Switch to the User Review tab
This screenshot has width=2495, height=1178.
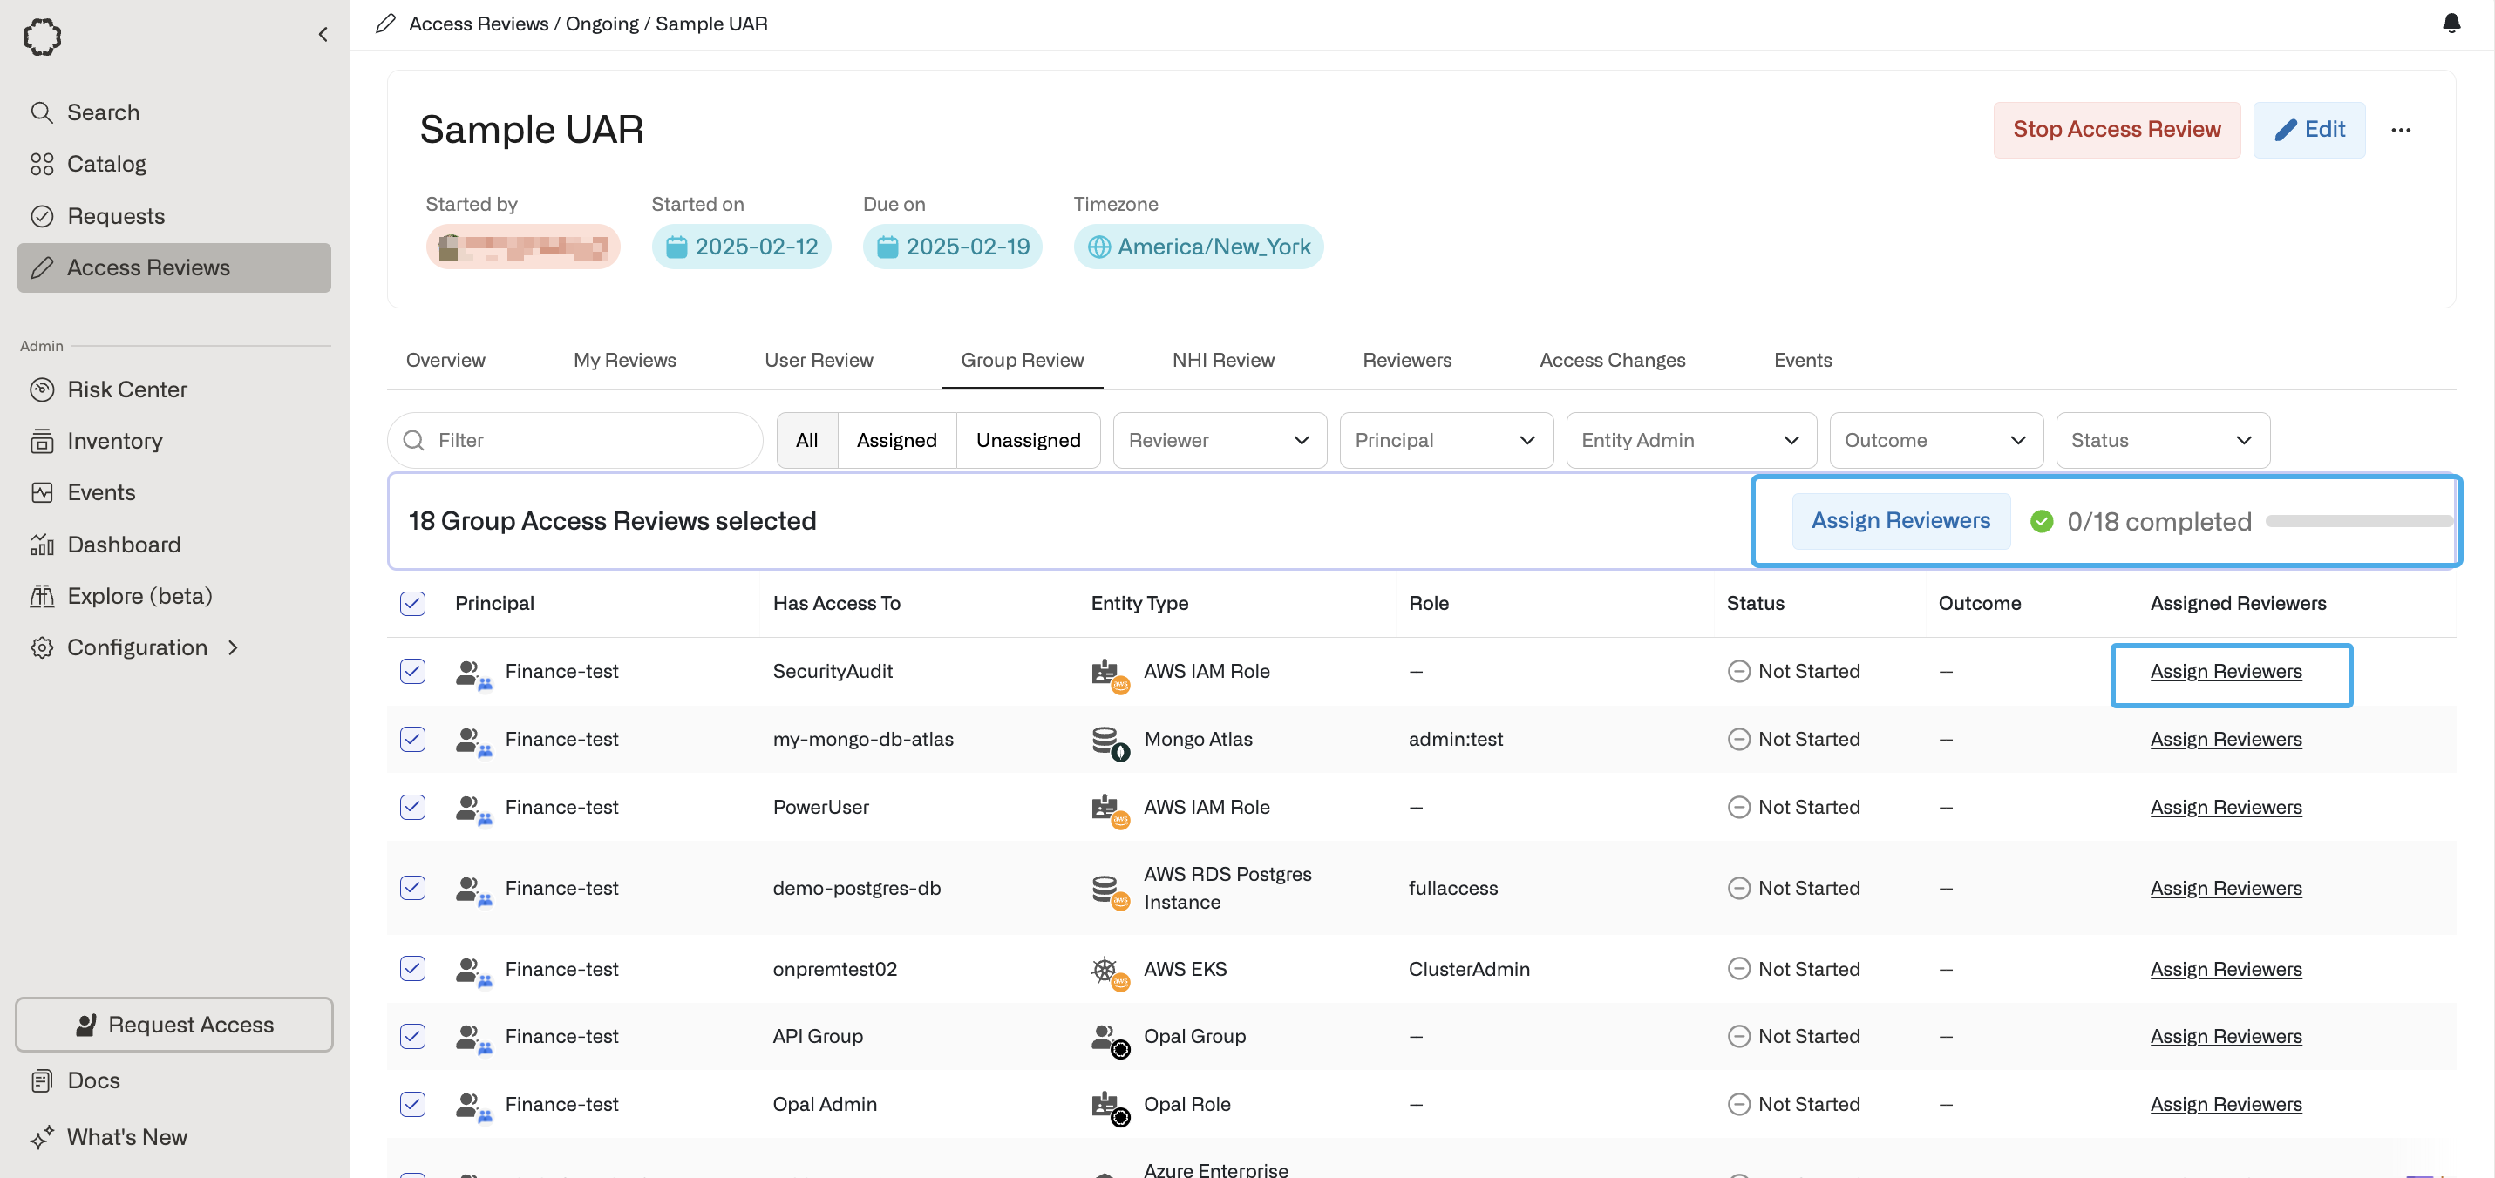819,360
